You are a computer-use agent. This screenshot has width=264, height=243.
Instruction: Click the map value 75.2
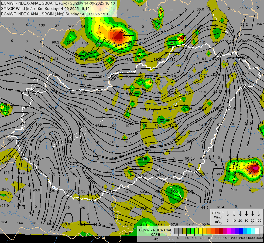pyautogui.click(x=113, y=225)
